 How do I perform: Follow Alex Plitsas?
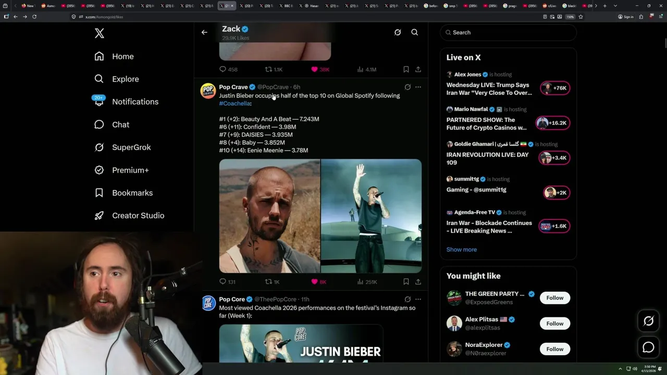[555, 323]
